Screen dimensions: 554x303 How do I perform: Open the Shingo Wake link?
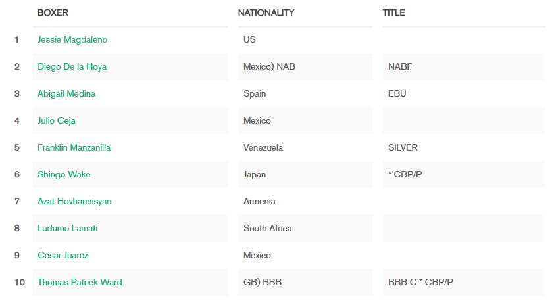pos(64,174)
